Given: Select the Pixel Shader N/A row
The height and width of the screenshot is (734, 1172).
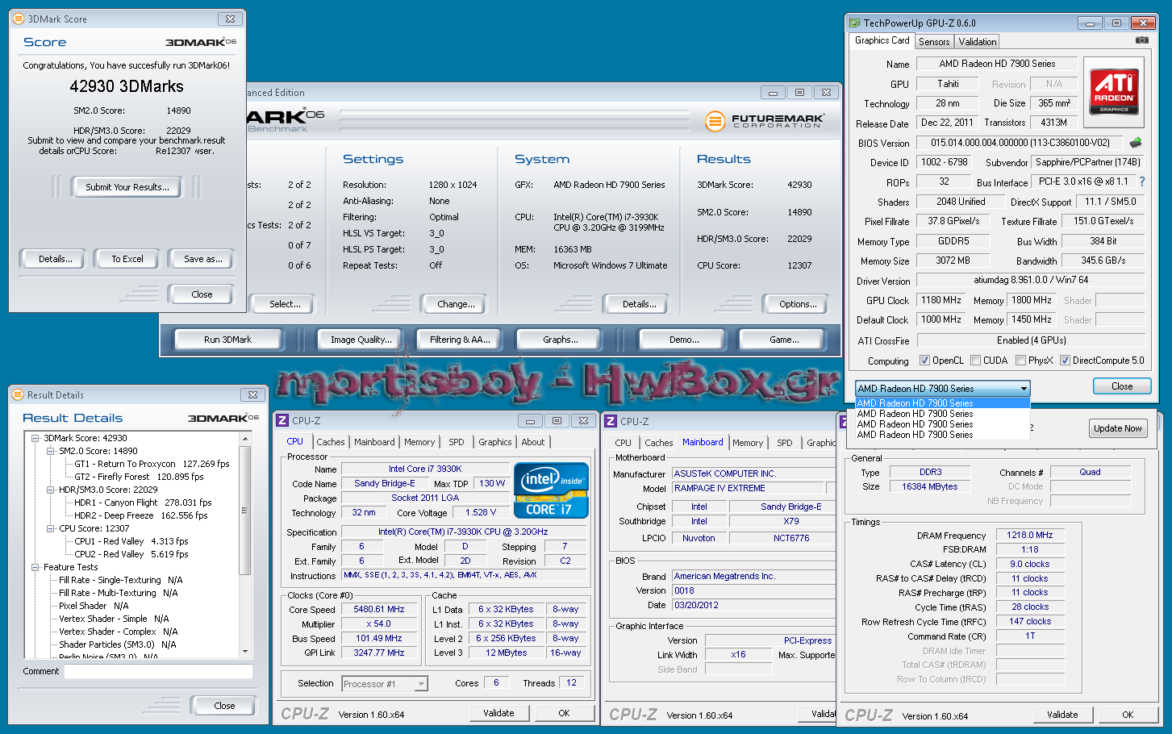Looking at the screenshot, I should tap(93, 606).
